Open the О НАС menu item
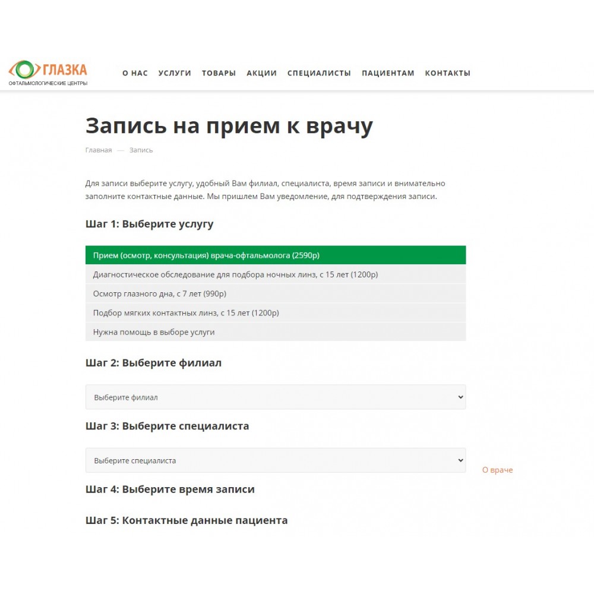This screenshot has width=594, height=594. [135, 73]
